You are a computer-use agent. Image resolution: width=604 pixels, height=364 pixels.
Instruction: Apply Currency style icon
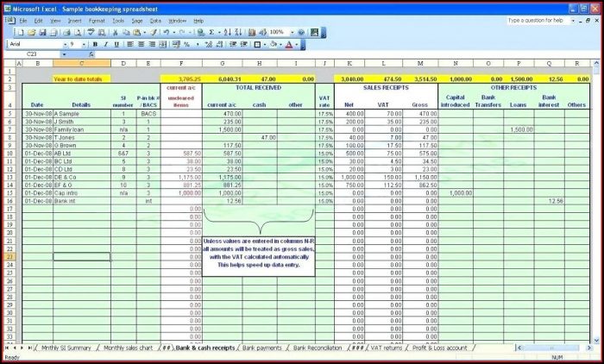tap(176, 45)
